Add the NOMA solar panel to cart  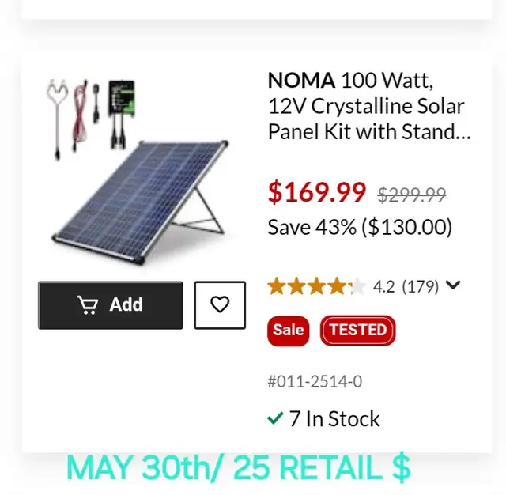pos(111,305)
